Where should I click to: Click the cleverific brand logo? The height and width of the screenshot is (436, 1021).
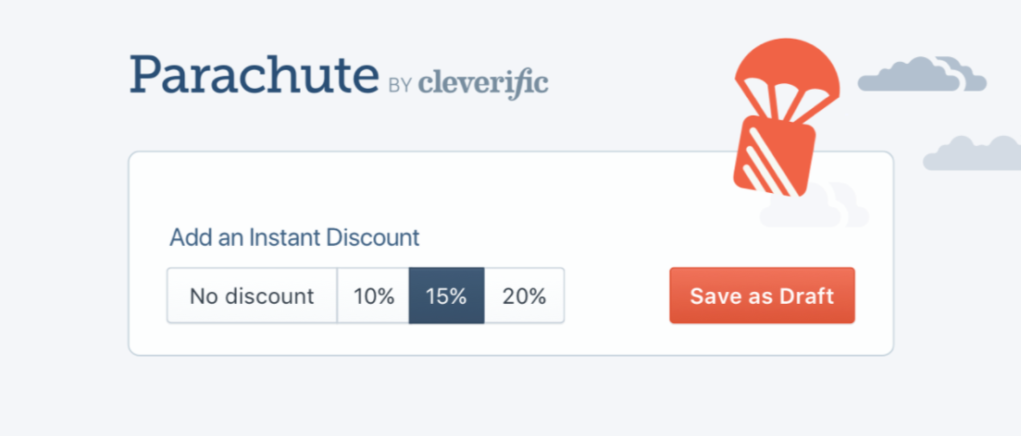pos(482,83)
